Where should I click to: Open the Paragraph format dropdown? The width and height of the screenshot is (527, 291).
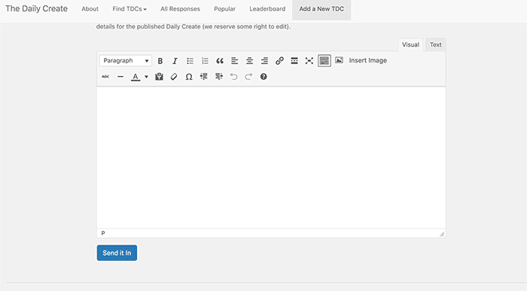tap(126, 61)
